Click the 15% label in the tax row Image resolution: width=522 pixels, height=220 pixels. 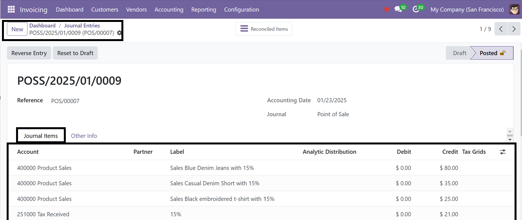point(175,214)
